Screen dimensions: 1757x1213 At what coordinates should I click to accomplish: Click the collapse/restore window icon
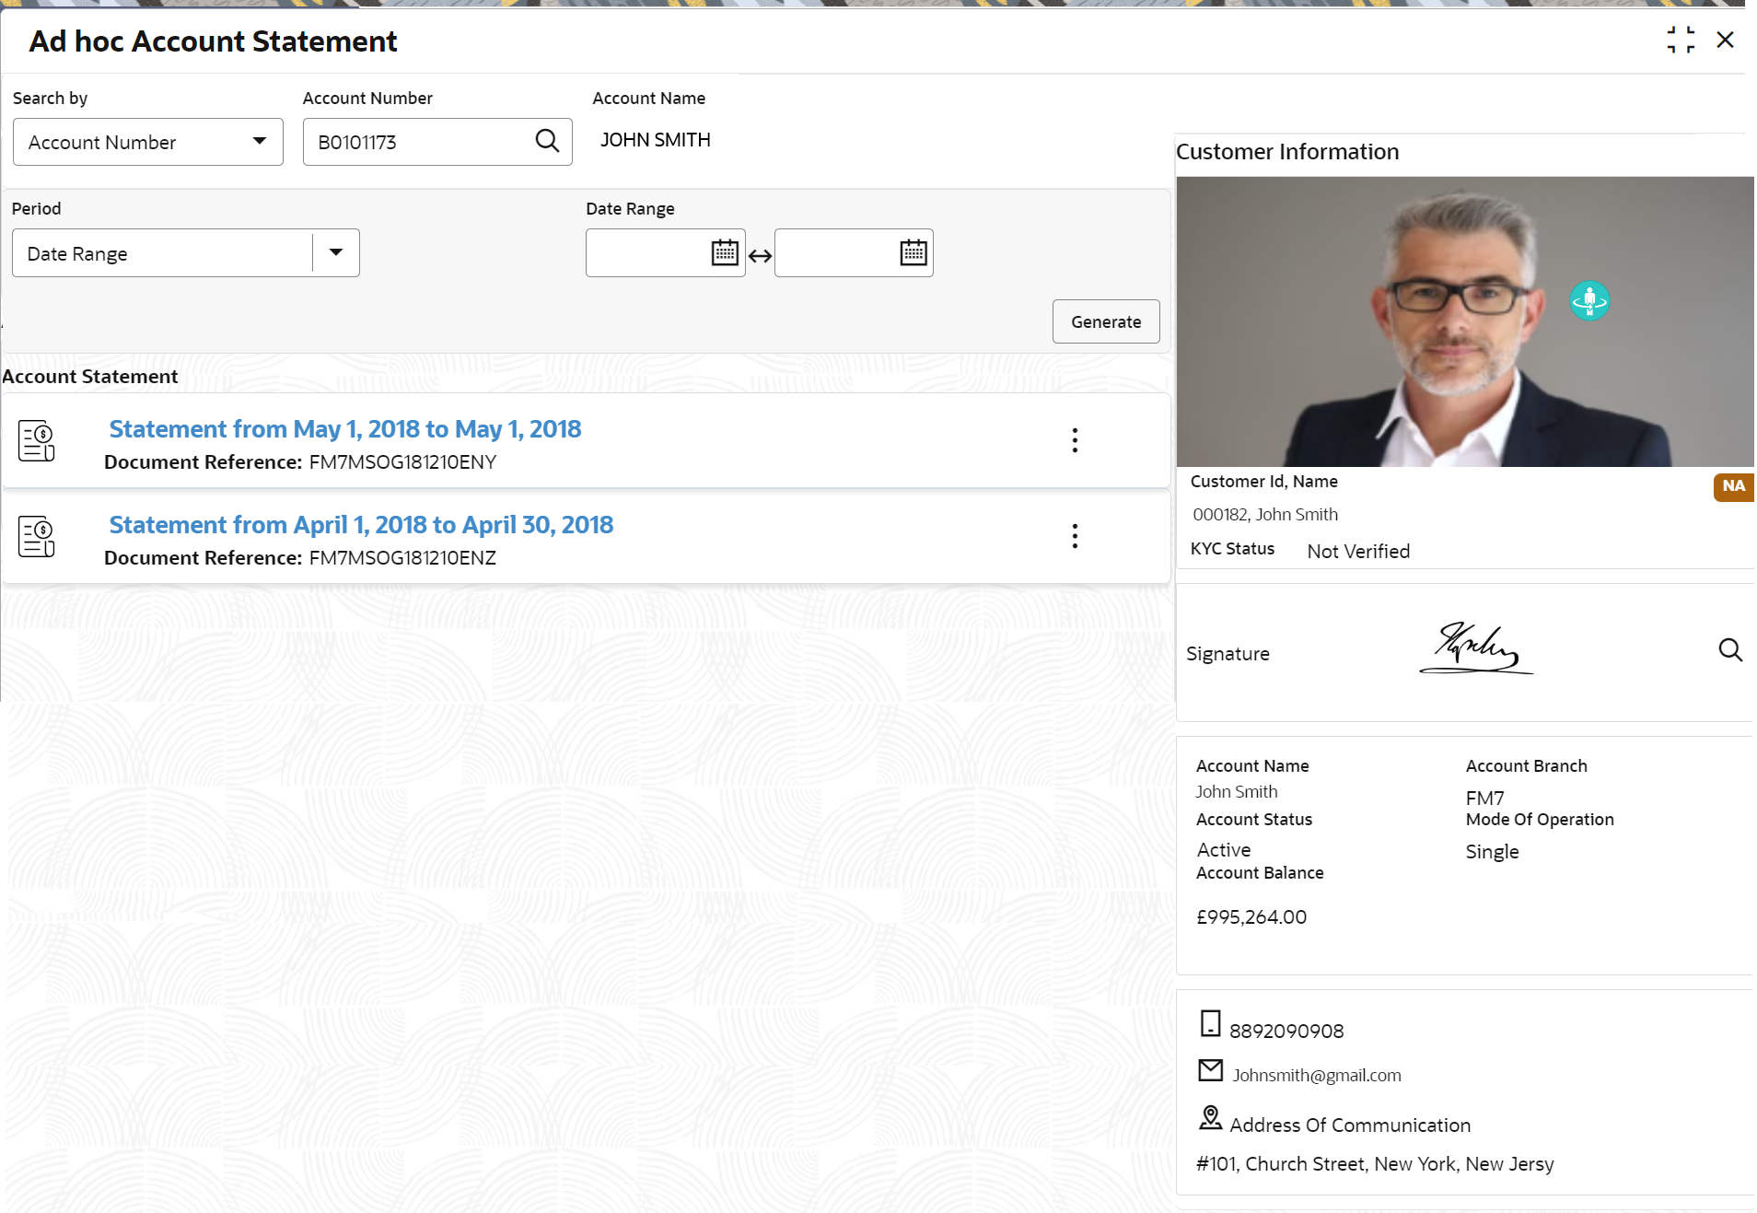tap(1681, 40)
